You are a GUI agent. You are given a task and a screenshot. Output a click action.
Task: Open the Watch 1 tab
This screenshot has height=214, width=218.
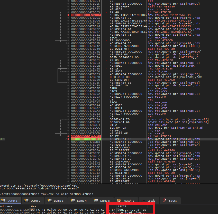coord(126,201)
